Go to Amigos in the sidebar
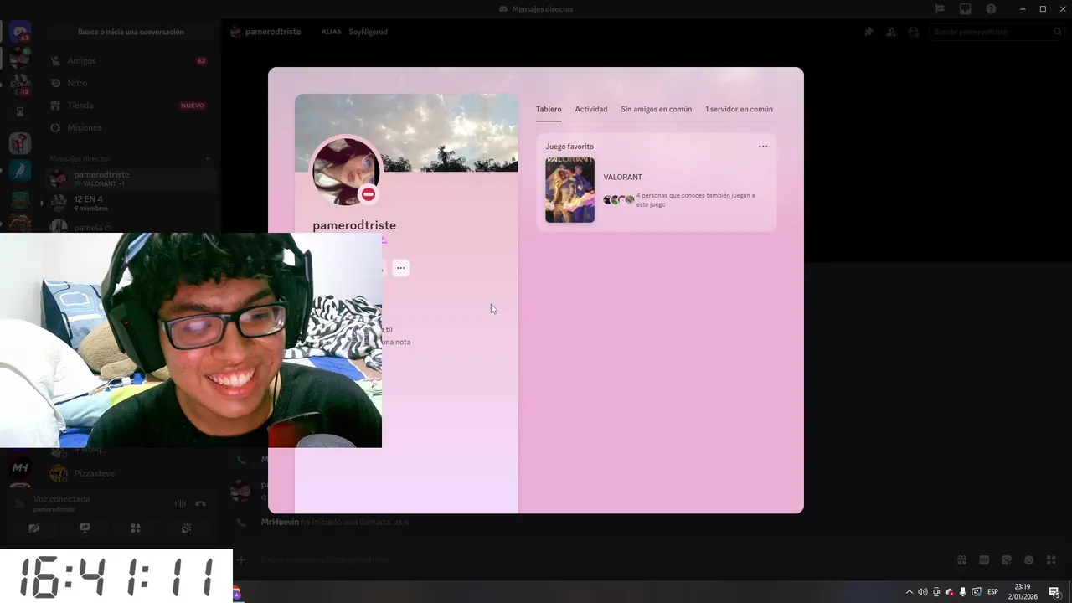The height and width of the screenshot is (603, 1072). [x=130, y=61]
